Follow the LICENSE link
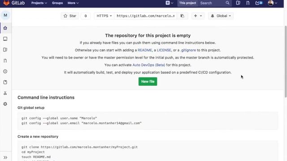Image resolution: width=287 pixels, height=161 pixels. [164, 50]
